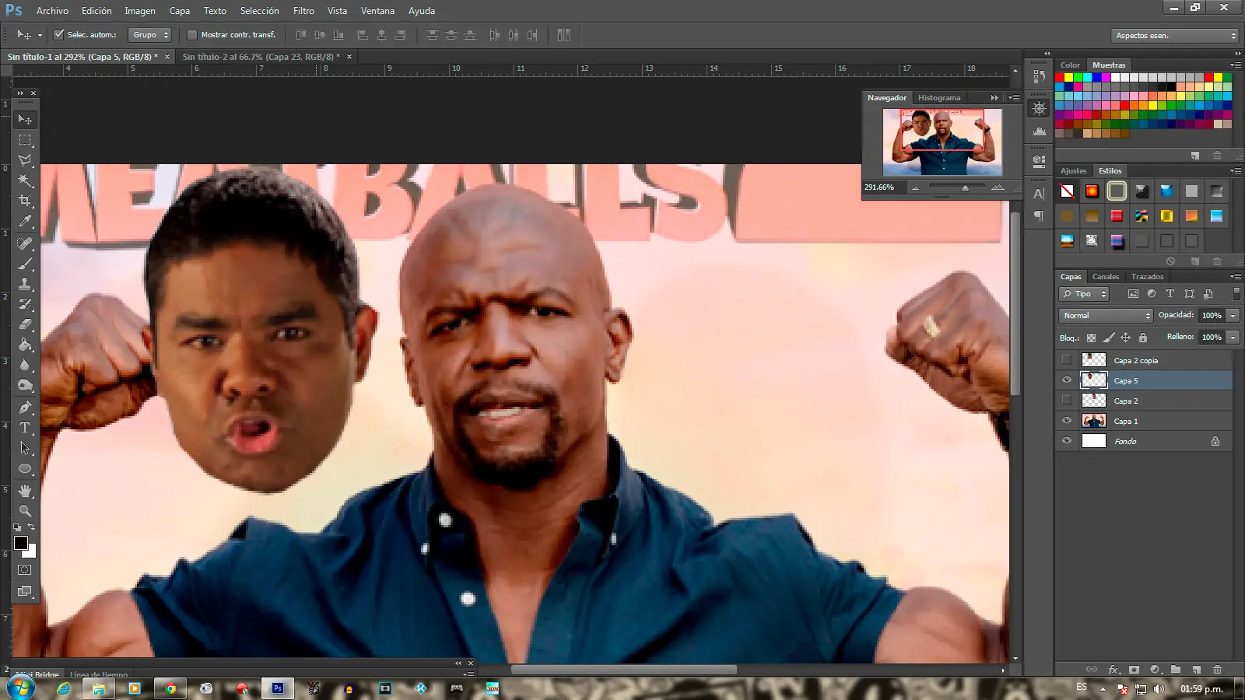Viewport: 1245px width, 700px height.
Task: Select the Move tool
Action: (x=25, y=120)
